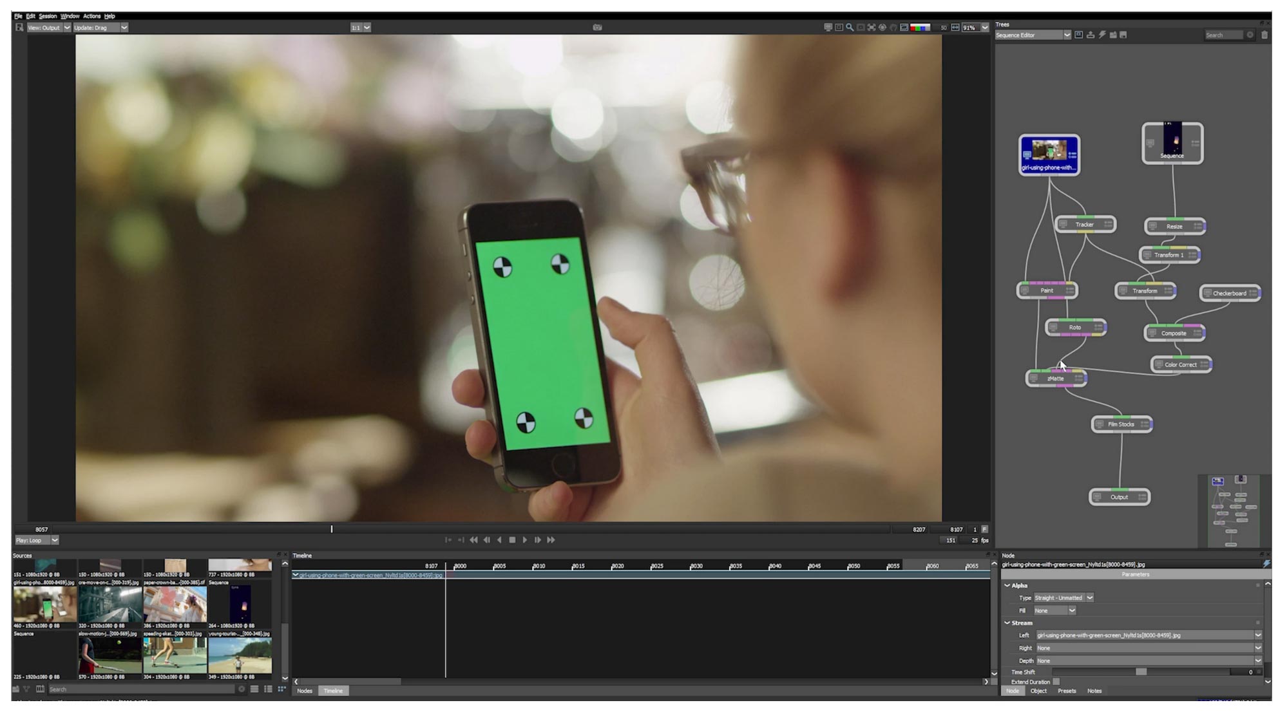This screenshot has width=1287, height=714.
Task: Collapse the Alpha parameters section
Action: (1007, 586)
